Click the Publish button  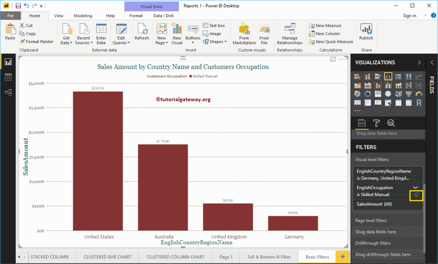click(366, 32)
